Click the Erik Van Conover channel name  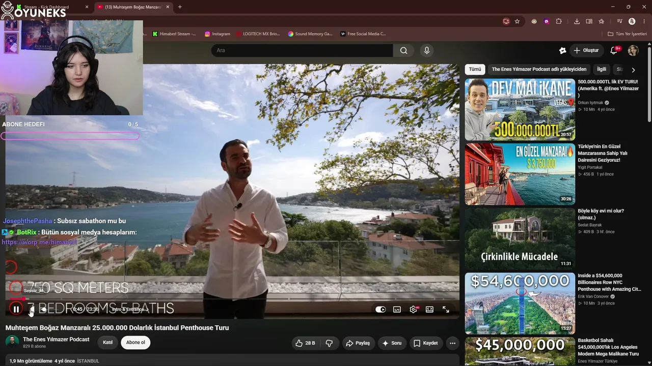[593, 296]
